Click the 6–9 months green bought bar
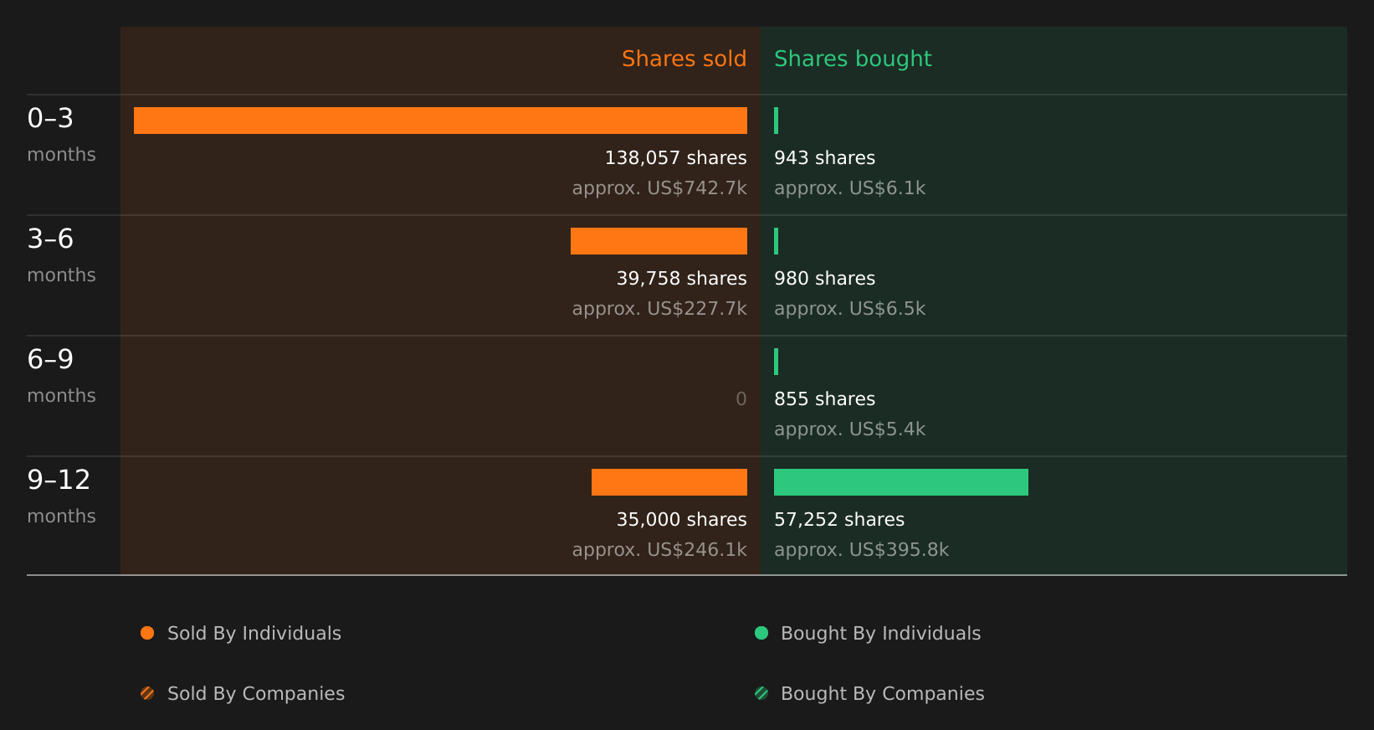The height and width of the screenshot is (730, 1374). (777, 362)
